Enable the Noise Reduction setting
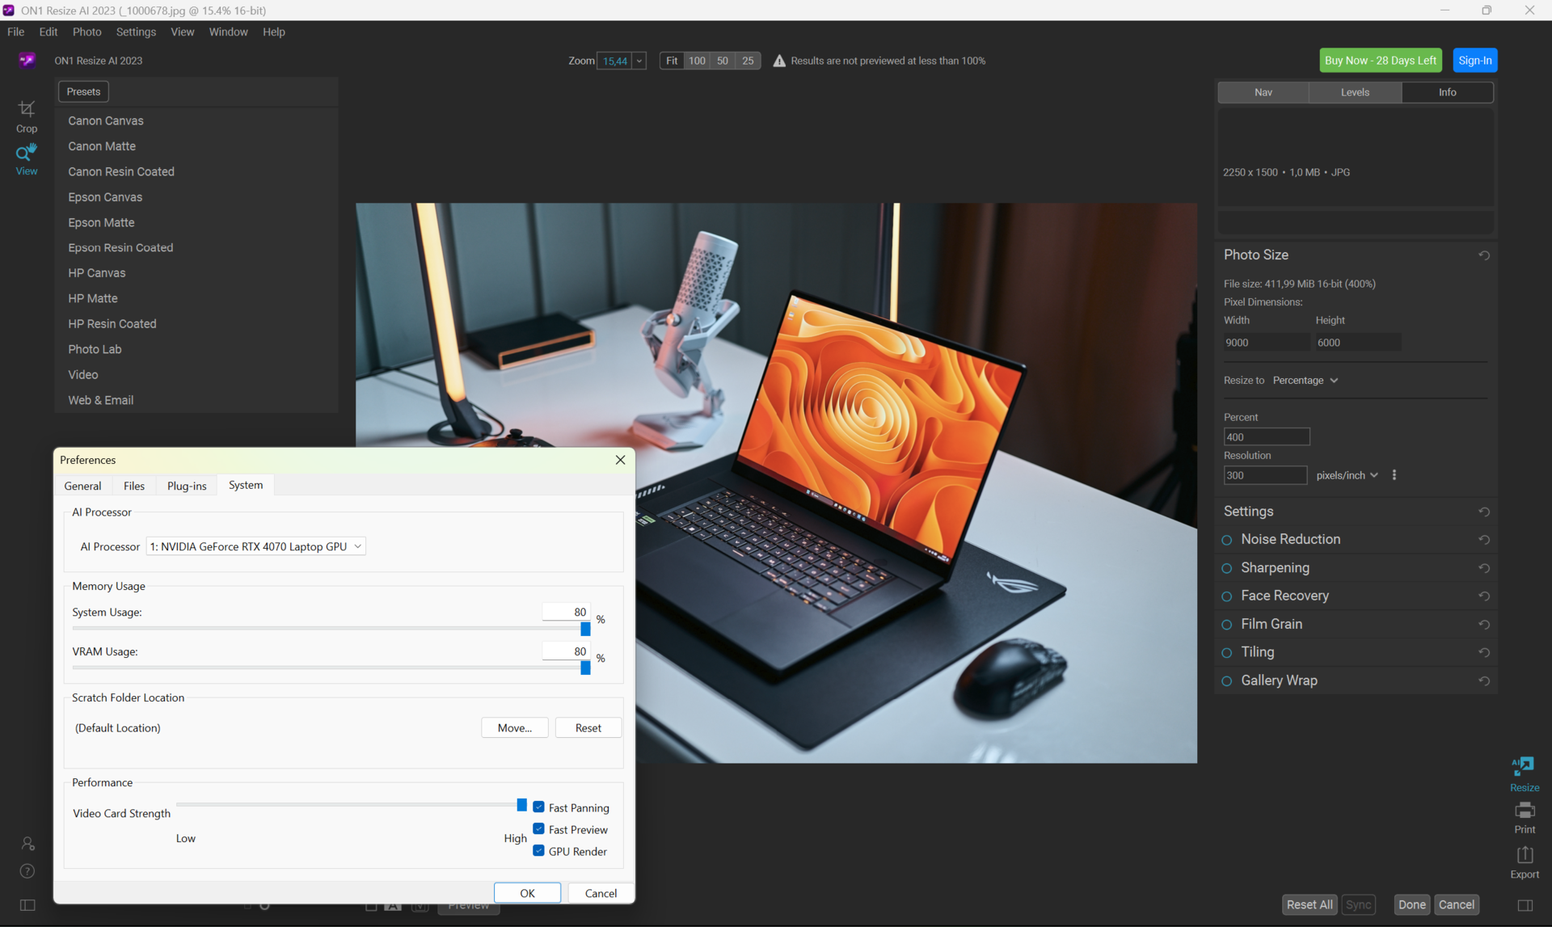 click(x=1227, y=540)
